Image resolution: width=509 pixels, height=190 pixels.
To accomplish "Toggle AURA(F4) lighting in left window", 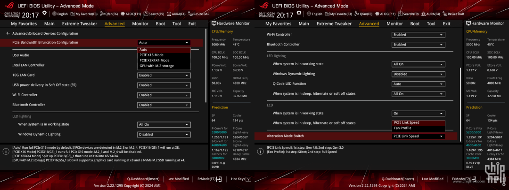I will (x=176, y=14).
